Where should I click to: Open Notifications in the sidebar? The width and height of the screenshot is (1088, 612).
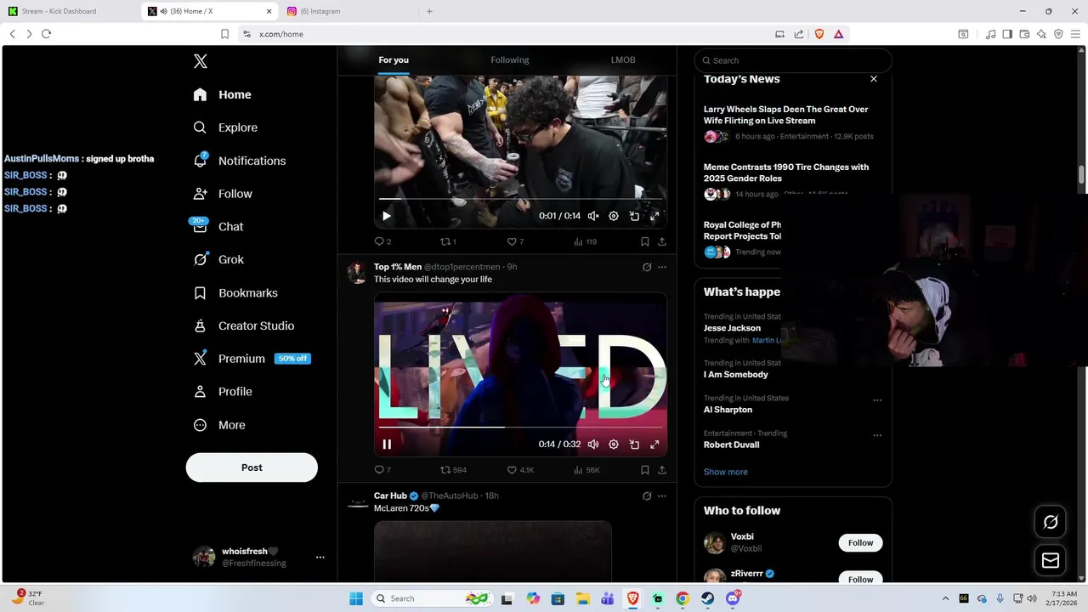point(240,161)
